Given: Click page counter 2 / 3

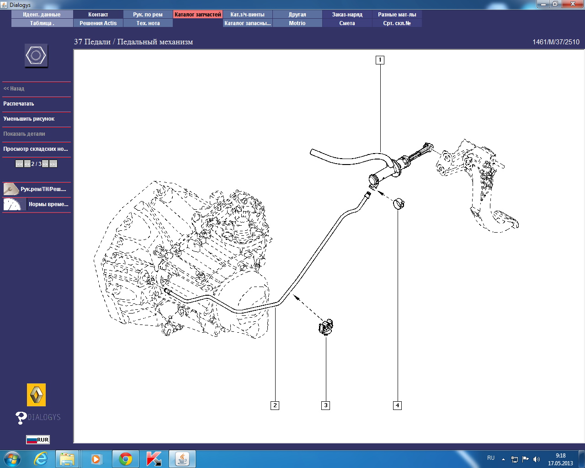Looking at the screenshot, I should coord(36,164).
